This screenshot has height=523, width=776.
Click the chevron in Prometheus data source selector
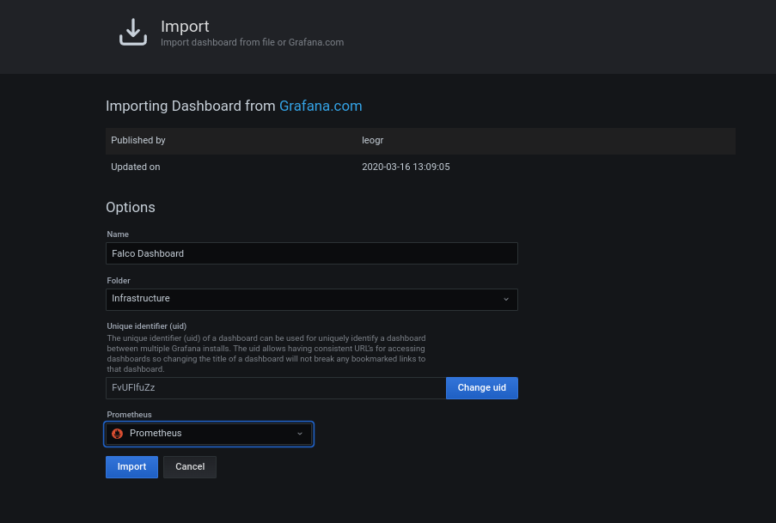(x=300, y=434)
